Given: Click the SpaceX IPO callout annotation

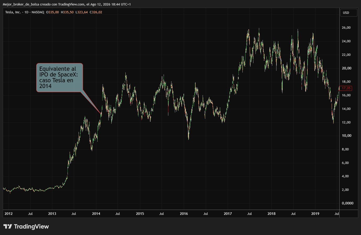Looking at the screenshot, I should point(60,78).
